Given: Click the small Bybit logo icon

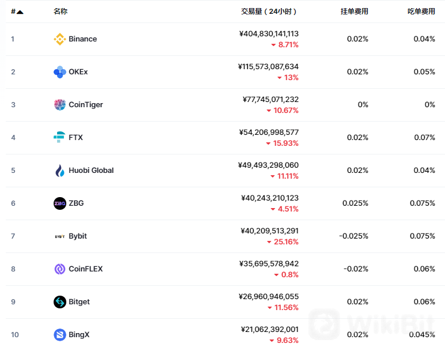Looking at the screenshot, I should click(60, 236).
